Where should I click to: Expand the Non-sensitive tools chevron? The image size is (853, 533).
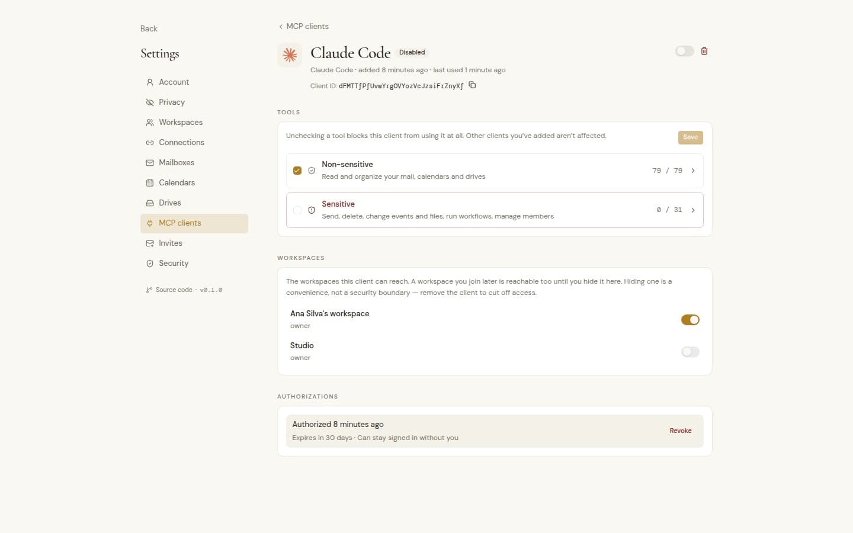693,171
